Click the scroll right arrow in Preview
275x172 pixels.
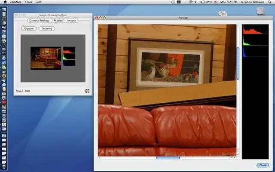[x=235, y=158]
